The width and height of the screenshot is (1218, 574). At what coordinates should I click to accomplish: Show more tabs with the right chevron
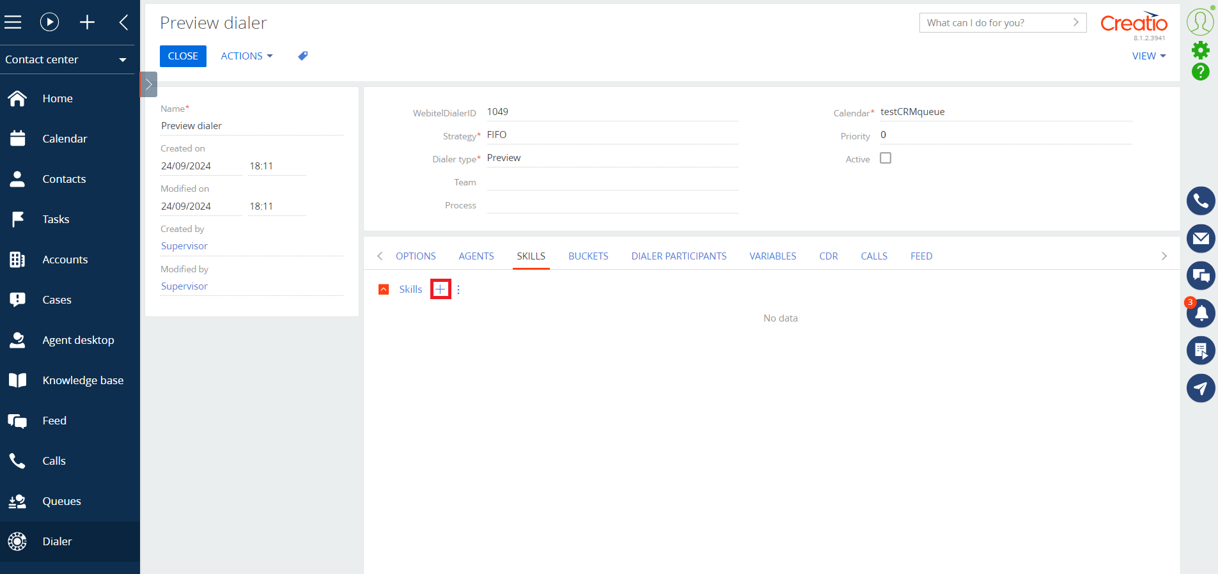(x=1164, y=256)
